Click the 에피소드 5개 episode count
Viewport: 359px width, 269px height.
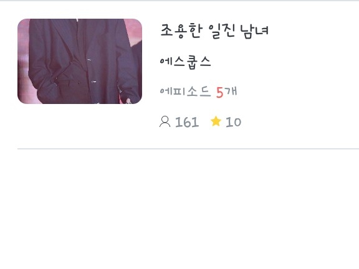pos(198,92)
